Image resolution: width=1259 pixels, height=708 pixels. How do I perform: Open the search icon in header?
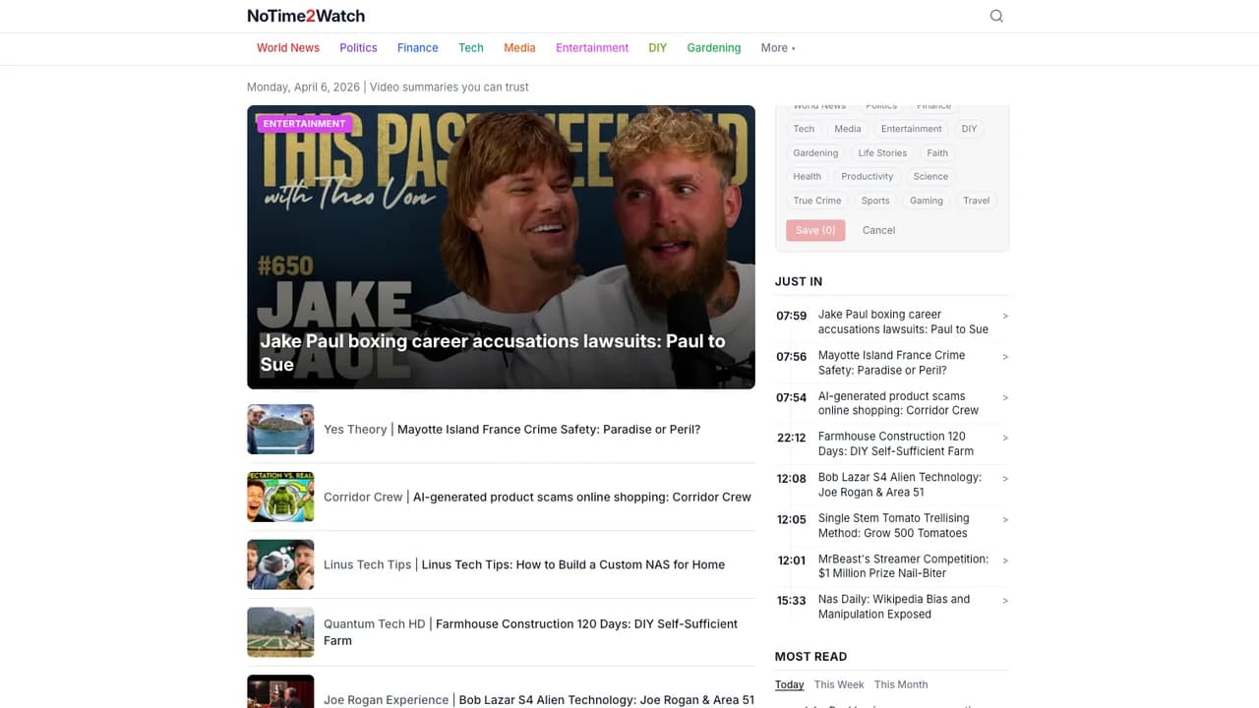point(996,16)
